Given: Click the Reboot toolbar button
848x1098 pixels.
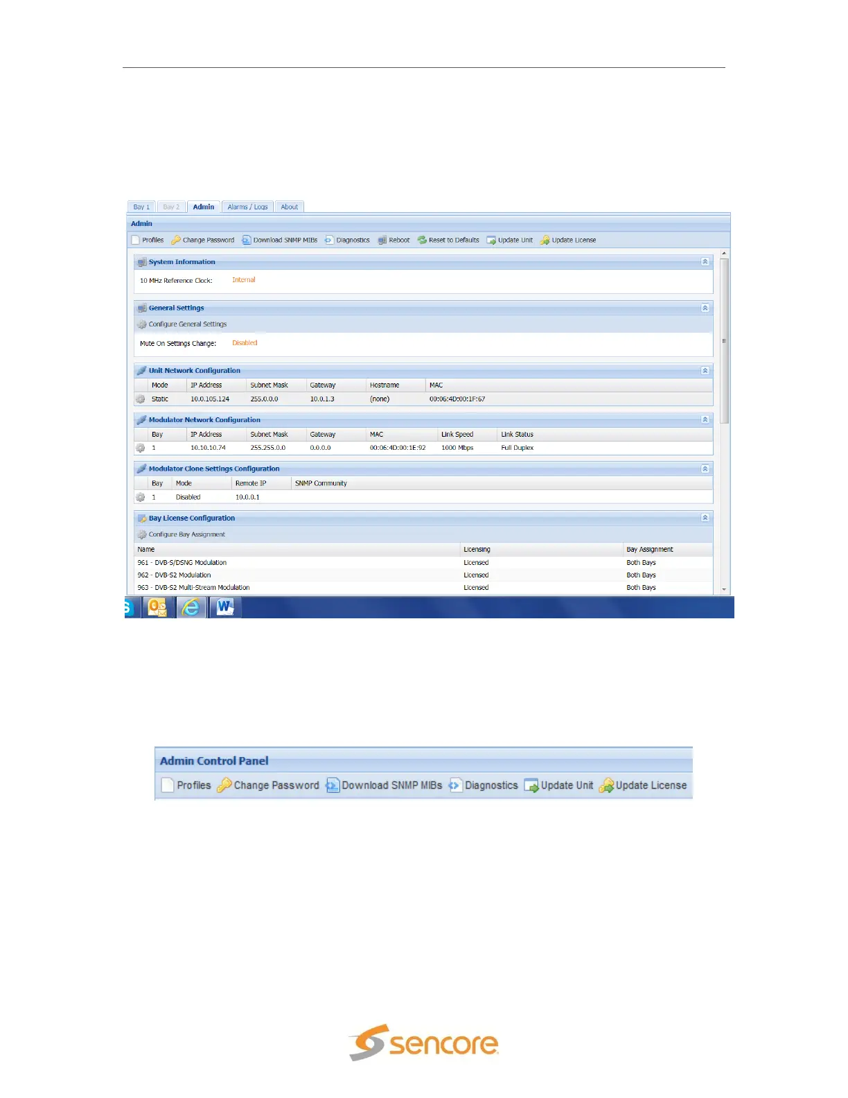Looking at the screenshot, I should tap(394, 240).
